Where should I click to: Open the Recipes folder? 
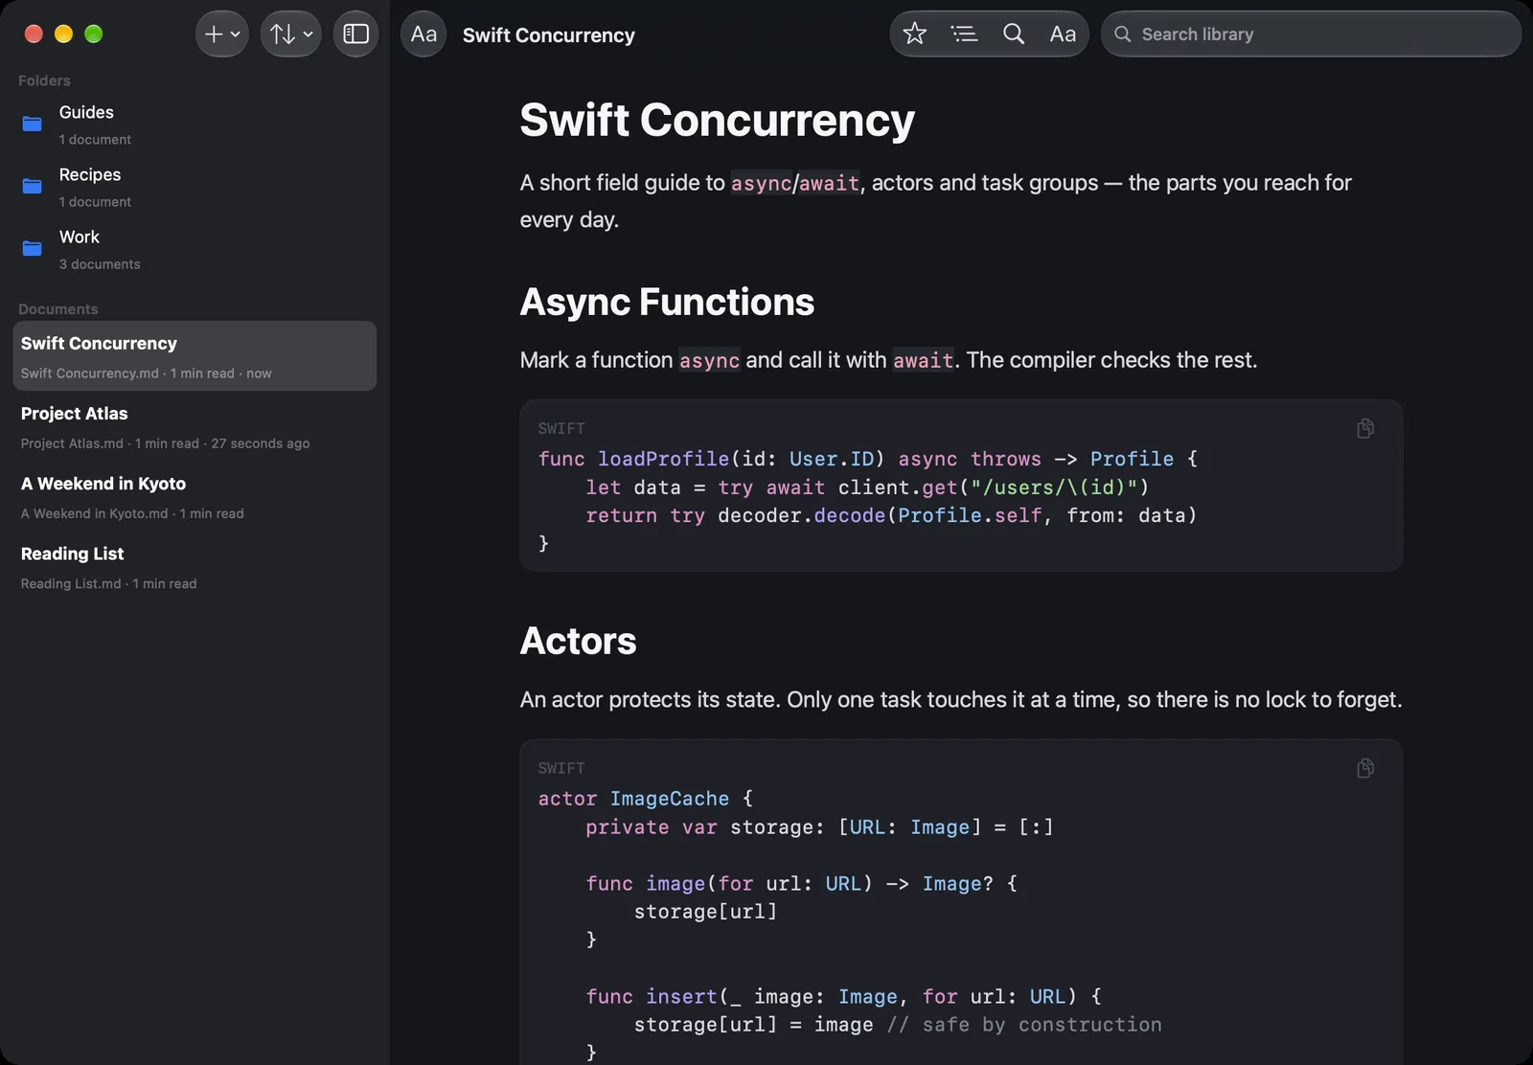[194, 187]
